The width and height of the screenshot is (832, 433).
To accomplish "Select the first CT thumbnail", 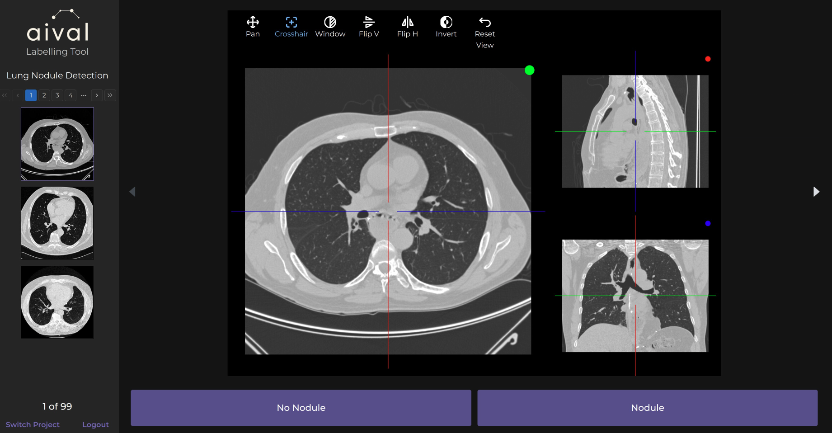I will pyautogui.click(x=57, y=144).
